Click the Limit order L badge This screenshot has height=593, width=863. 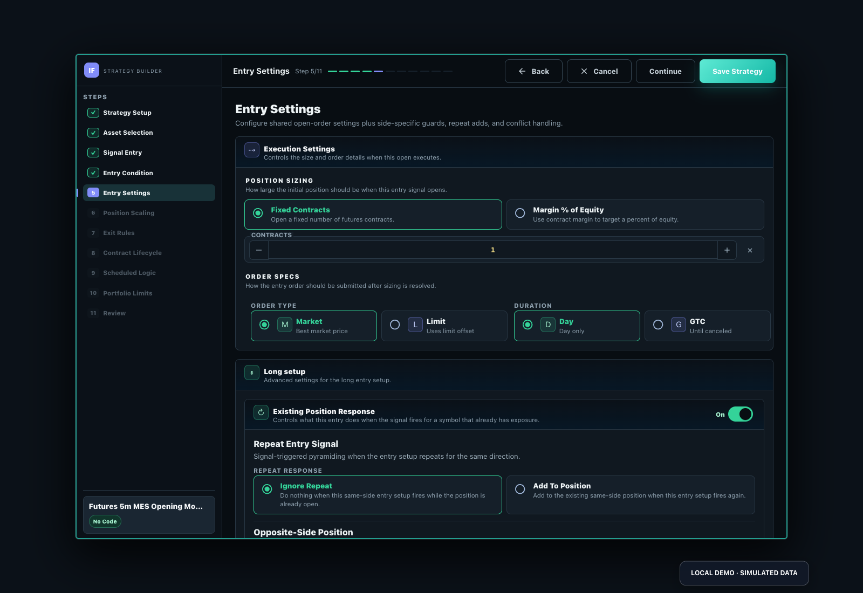[x=415, y=325]
